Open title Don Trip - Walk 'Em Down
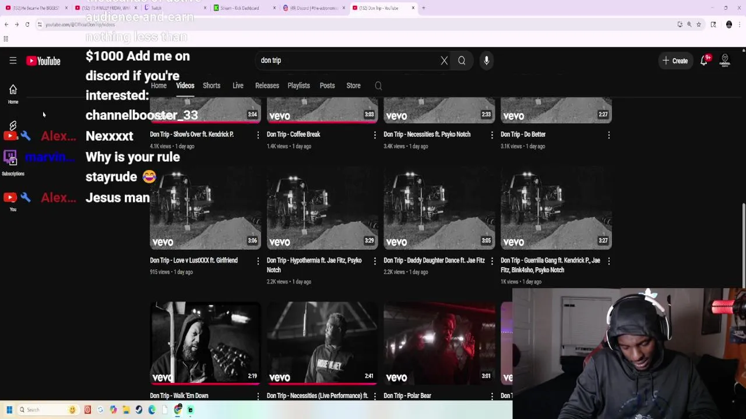This screenshot has height=419, width=746. coord(179,396)
